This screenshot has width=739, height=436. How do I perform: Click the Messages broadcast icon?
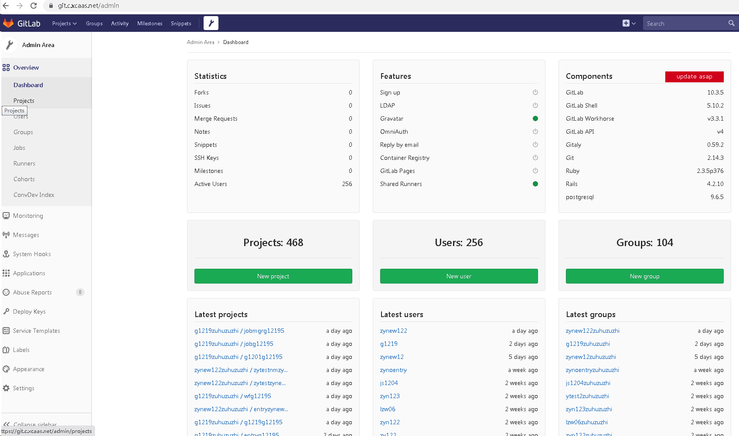(6, 235)
